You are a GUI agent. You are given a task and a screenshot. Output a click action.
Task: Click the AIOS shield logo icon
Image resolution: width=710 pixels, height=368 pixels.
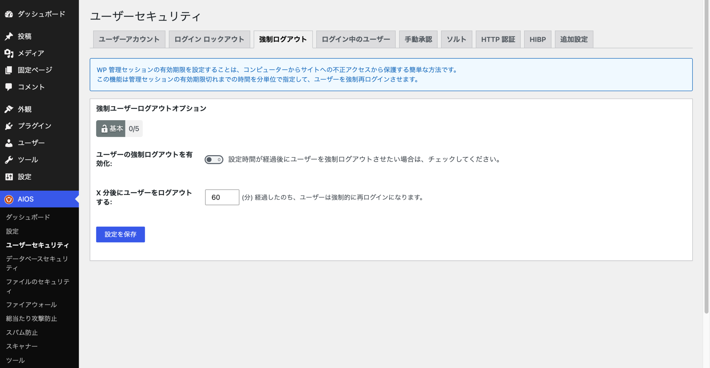coord(9,199)
